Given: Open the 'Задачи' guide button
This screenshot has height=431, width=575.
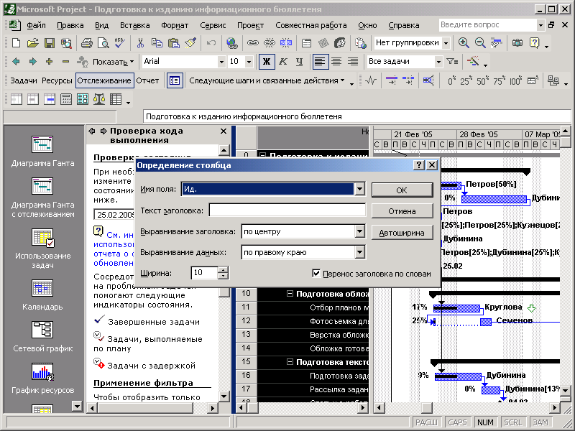Looking at the screenshot, I should 24,80.
